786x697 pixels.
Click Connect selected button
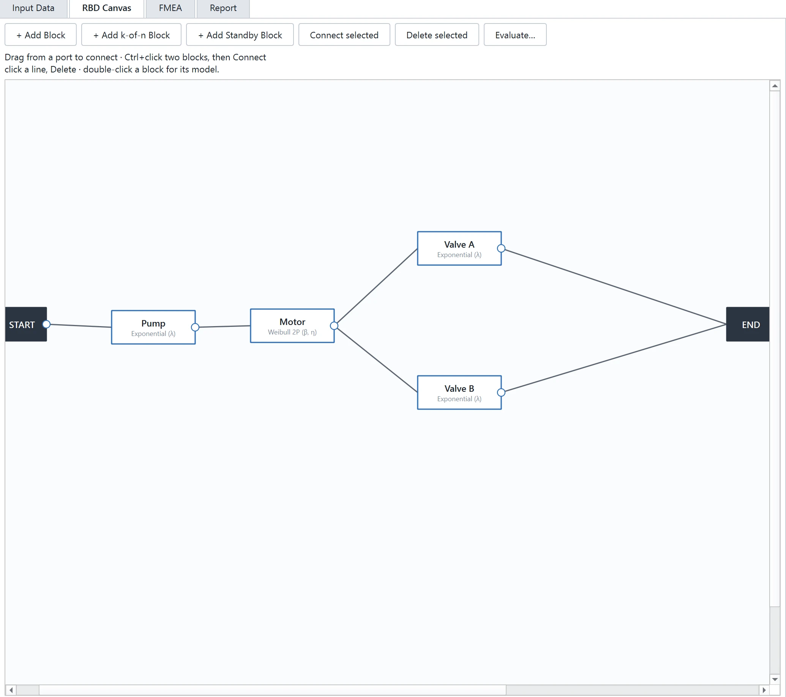pyautogui.click(x=344, y=35)
